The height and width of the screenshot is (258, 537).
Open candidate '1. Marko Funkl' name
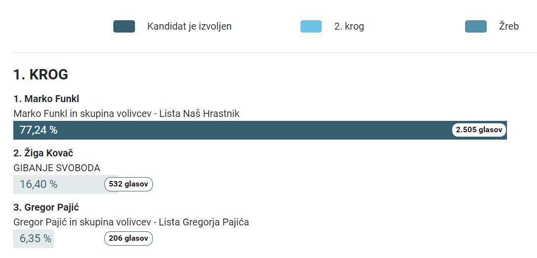click(x=46, y=99)
